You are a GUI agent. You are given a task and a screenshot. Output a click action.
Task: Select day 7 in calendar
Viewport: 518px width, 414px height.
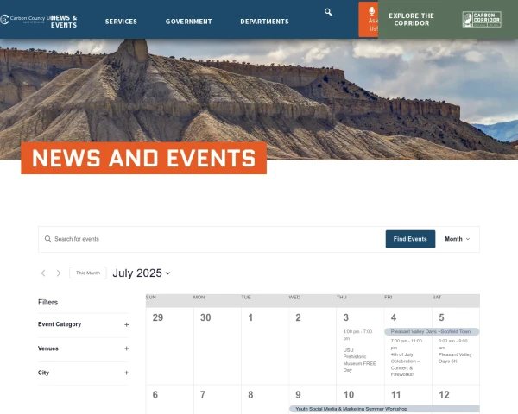click(203, 395)
